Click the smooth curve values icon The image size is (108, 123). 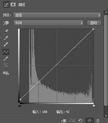pyautogui.click(x=6, y=65)
